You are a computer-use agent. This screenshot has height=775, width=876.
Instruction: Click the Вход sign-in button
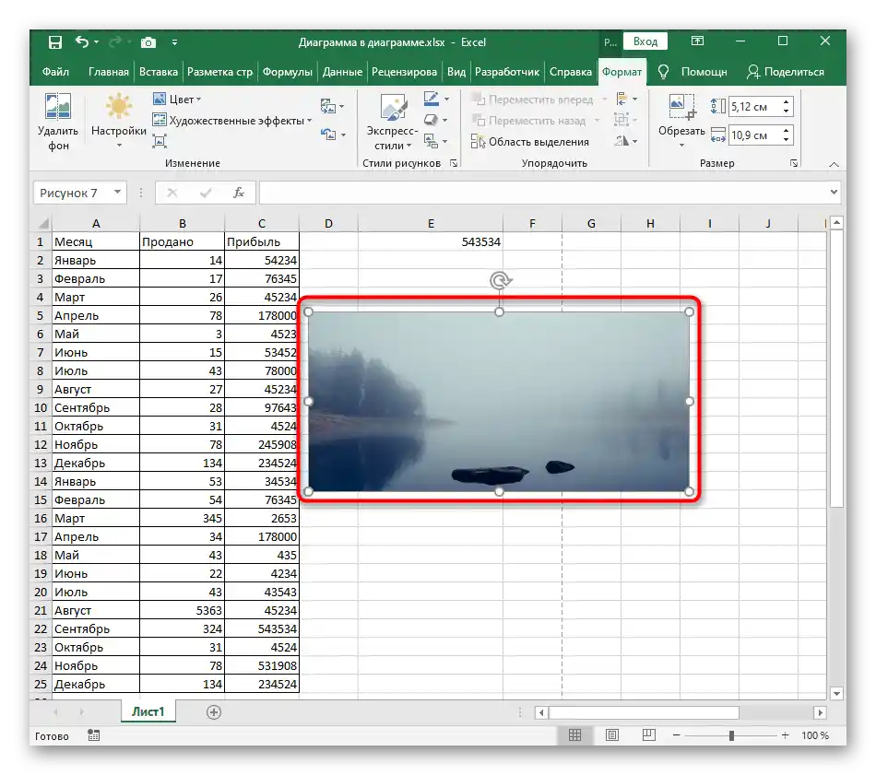tap(645, 41)
